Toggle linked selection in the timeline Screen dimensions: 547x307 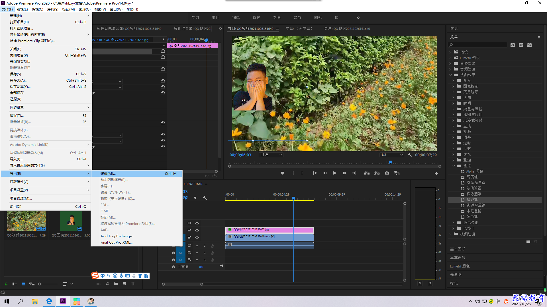click(x=185, y=198)
